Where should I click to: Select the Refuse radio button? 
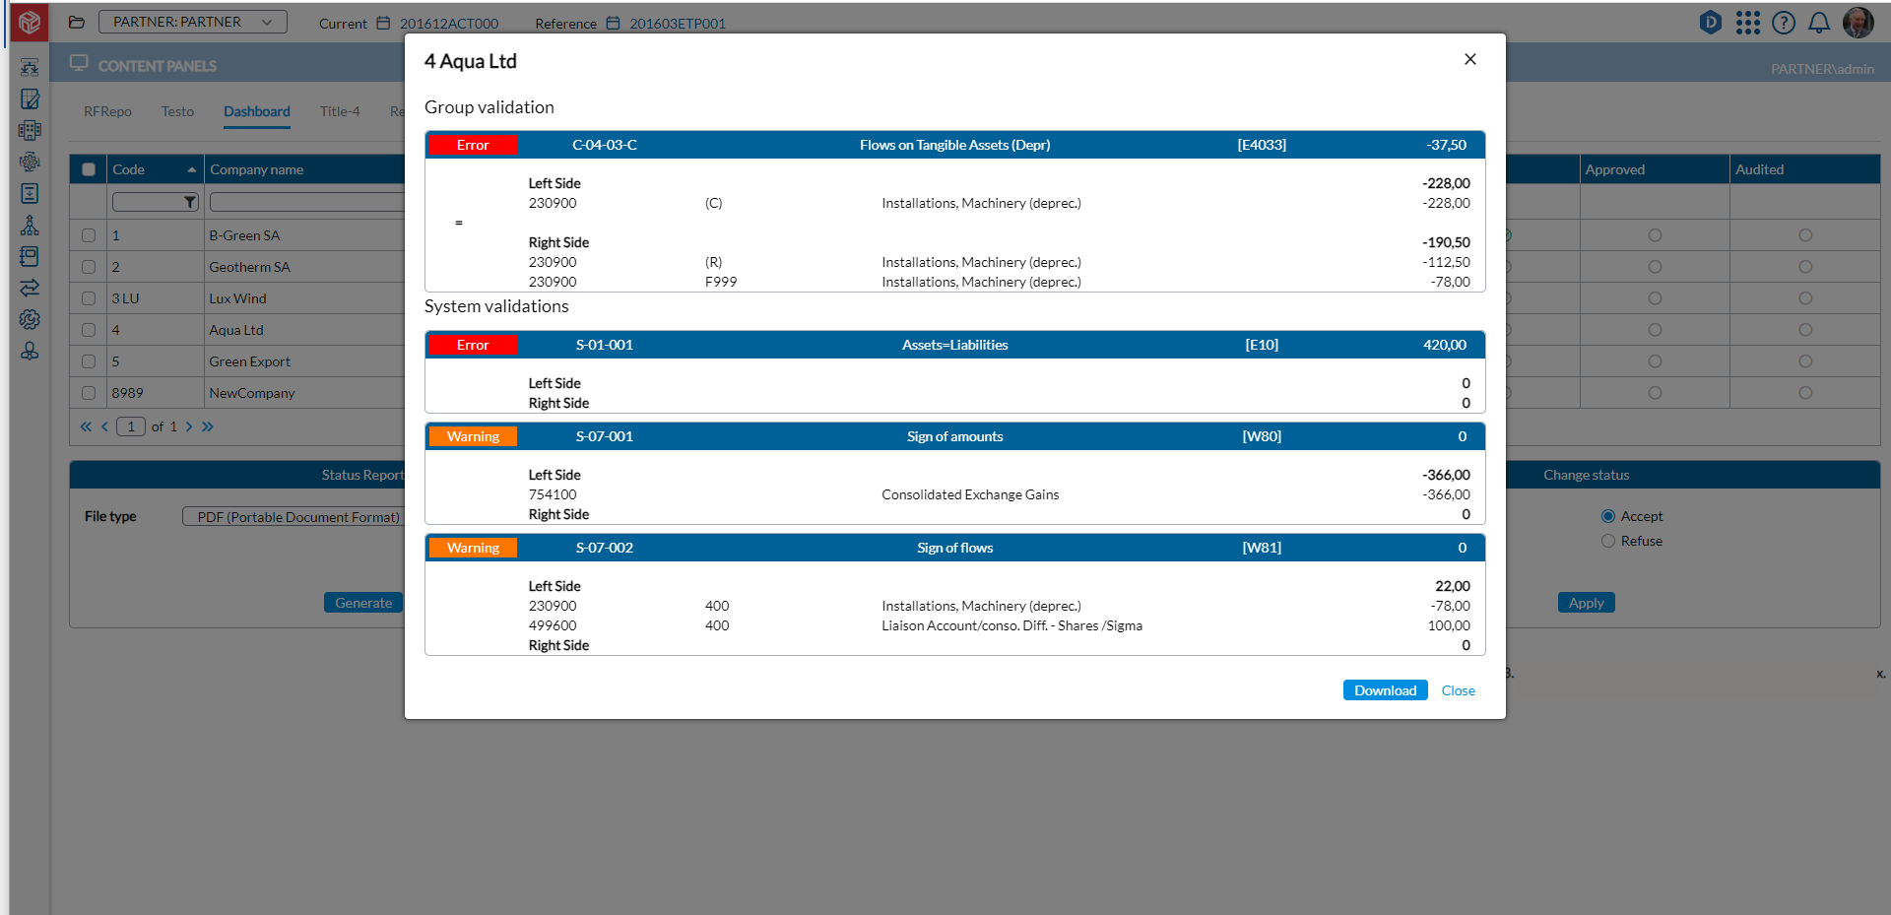point(1608,541)
